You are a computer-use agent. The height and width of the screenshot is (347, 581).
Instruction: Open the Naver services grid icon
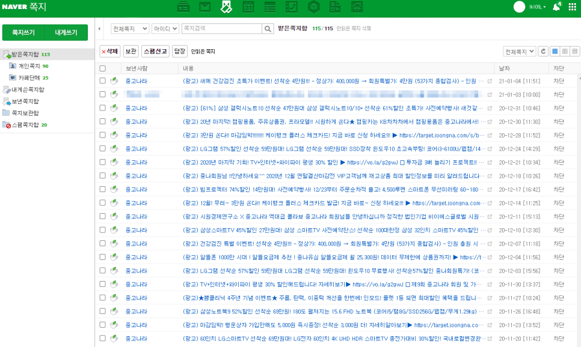tap(573, 7)
